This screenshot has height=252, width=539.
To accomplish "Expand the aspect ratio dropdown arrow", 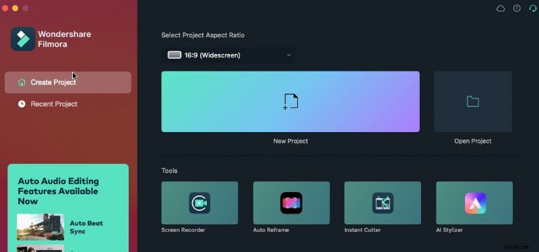I will click(289, 55).
